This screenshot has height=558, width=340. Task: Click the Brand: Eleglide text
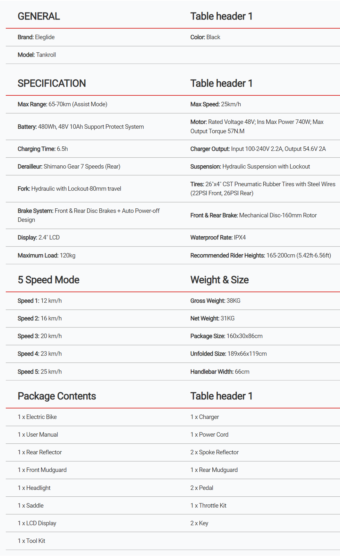coord(36,37)
